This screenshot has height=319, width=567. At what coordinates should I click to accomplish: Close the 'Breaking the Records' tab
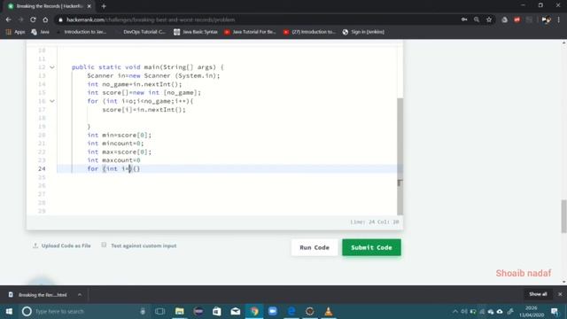(x=89, y=6)
